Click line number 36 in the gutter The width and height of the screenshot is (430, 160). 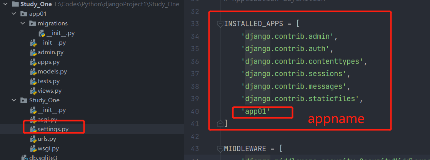point(195,61)
